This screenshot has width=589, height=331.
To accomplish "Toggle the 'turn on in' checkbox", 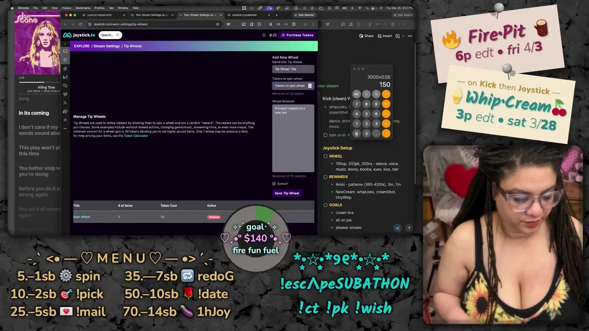I will 325,135.
